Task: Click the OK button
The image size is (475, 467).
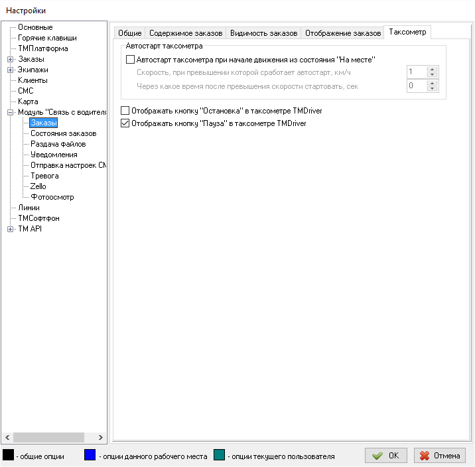Action: [385, 456]
